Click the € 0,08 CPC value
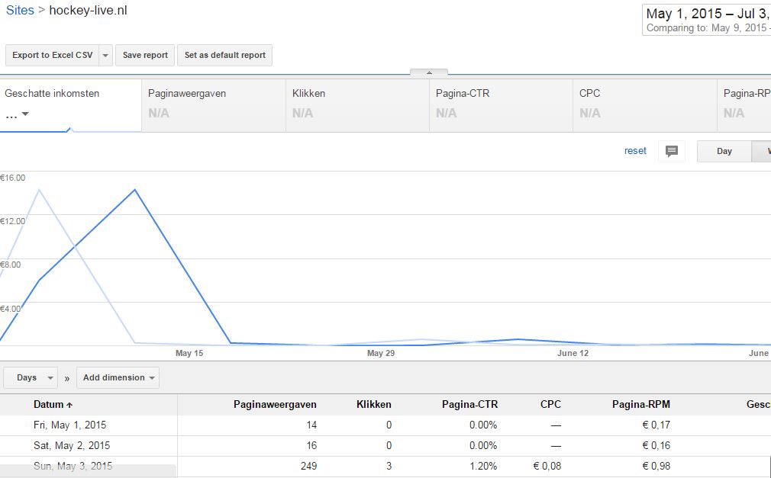This screenshot has width=771, height=478. pyautogui.click(x=547, y=467)
